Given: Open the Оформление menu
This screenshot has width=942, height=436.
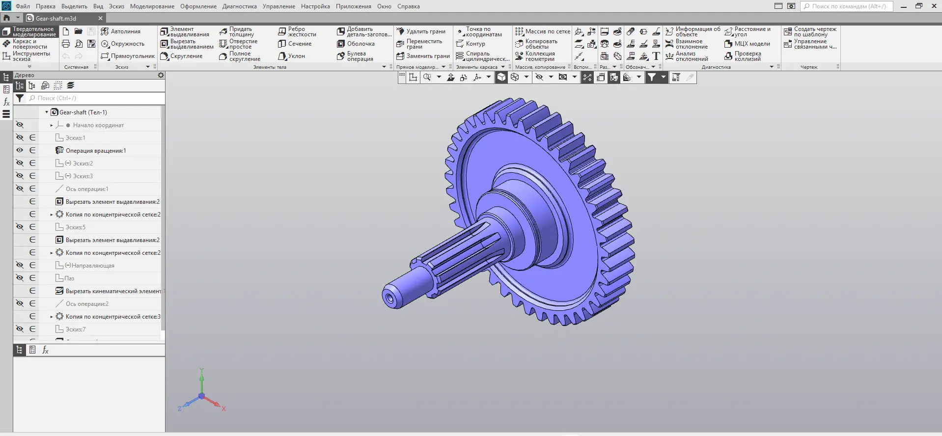Looking at the screenshot, I should [198, 6].
